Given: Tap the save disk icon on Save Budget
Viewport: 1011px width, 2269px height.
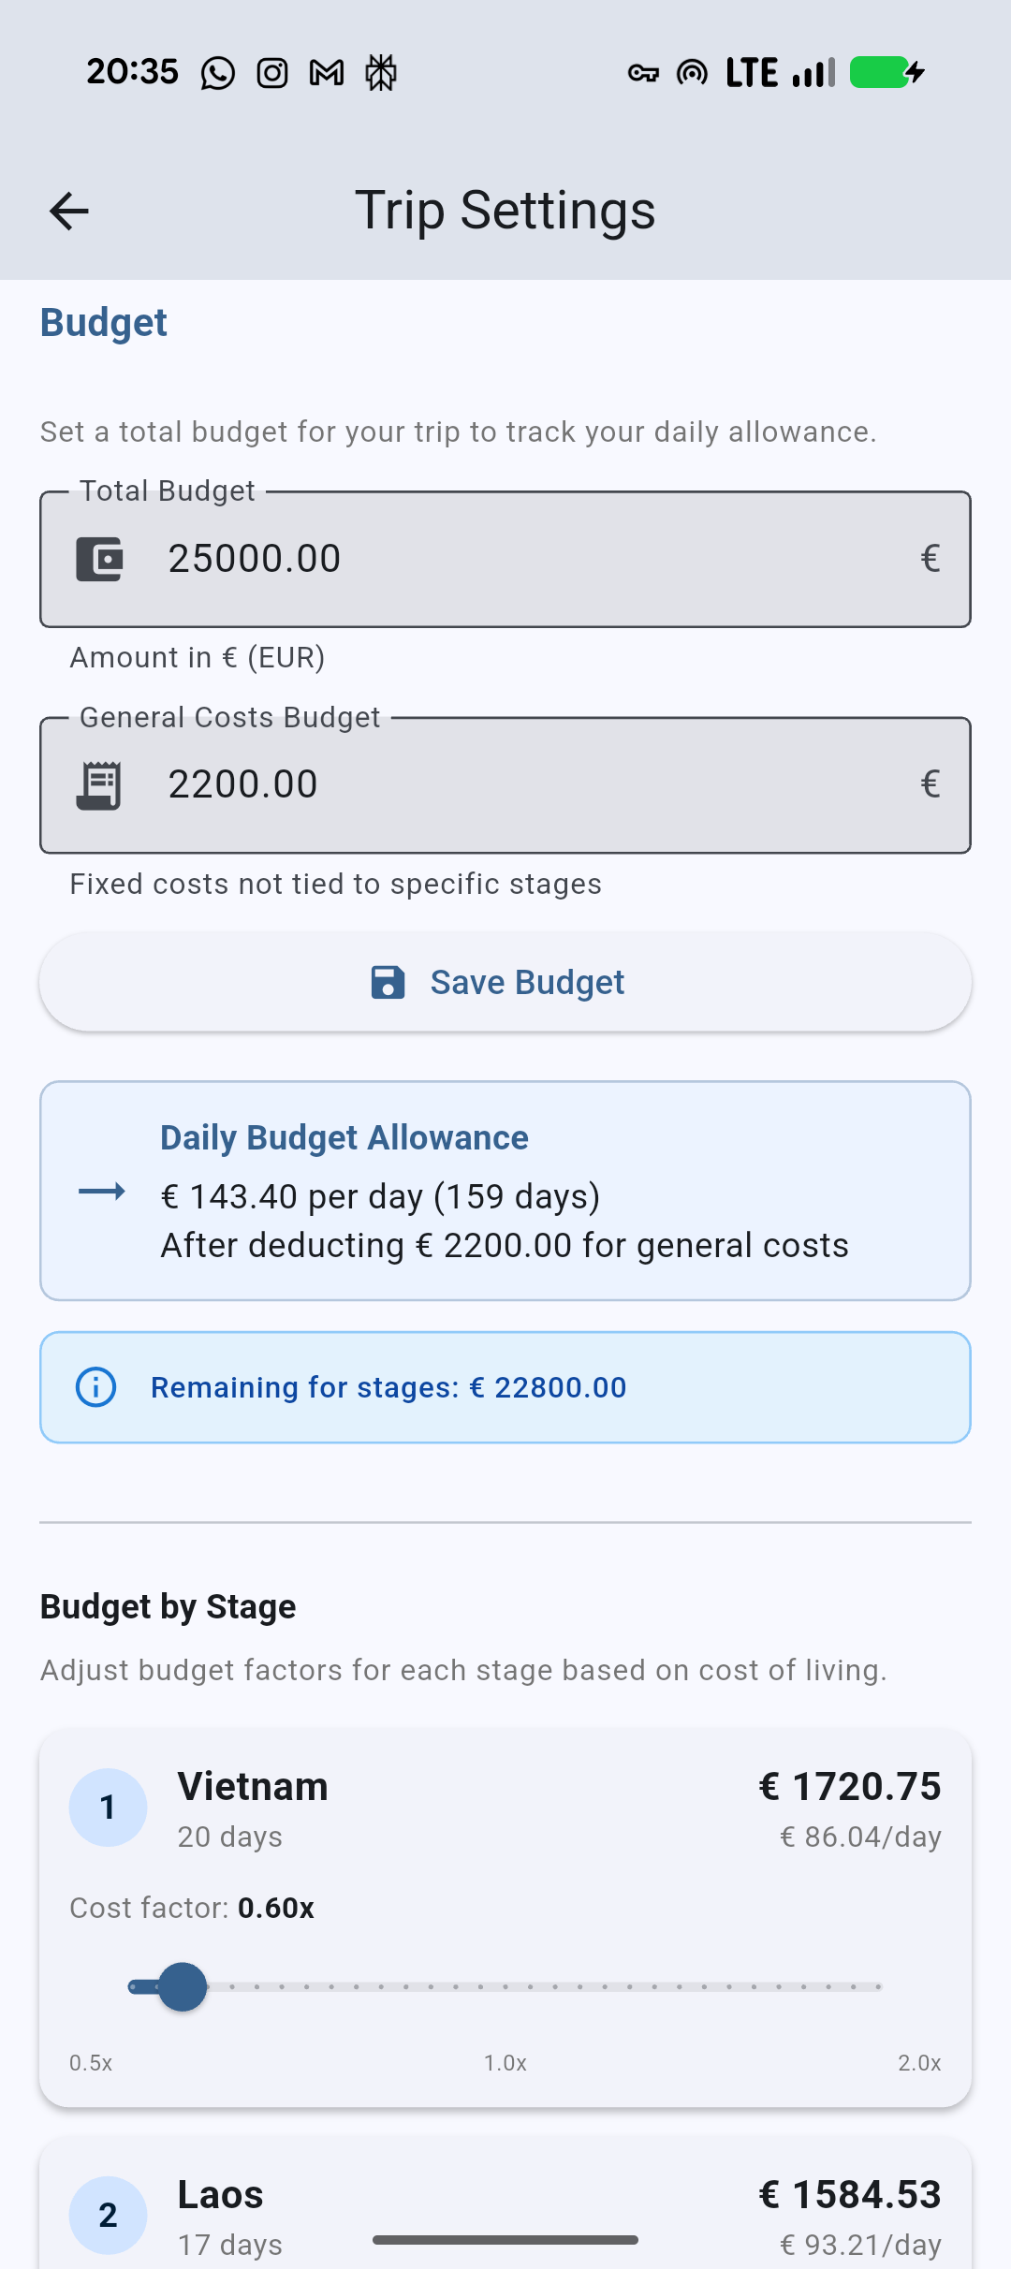Looking at the screenshot, I should point(388,981).
